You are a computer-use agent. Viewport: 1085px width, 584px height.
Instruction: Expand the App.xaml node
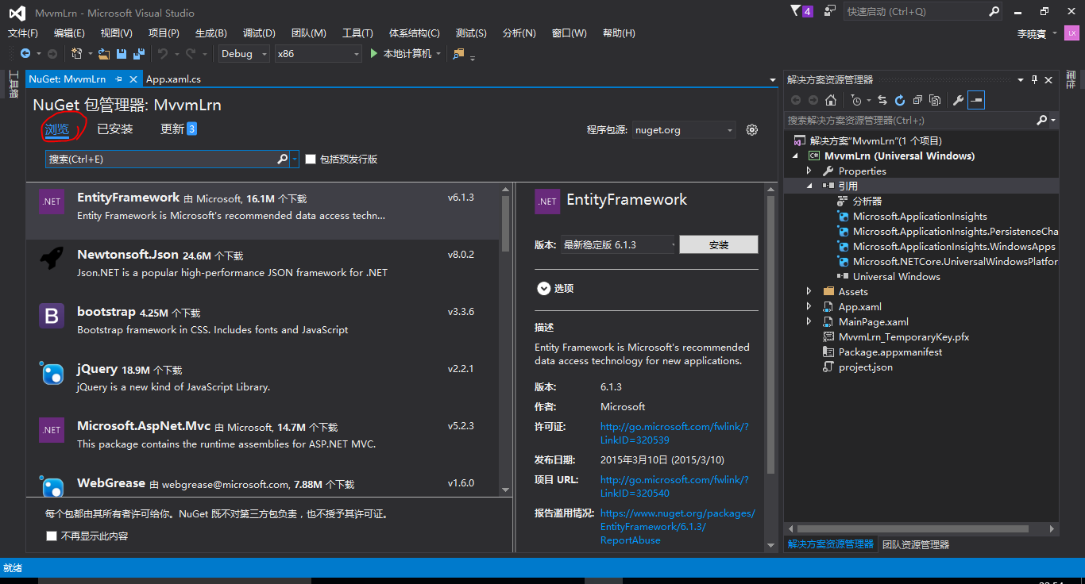click(809, 306)
